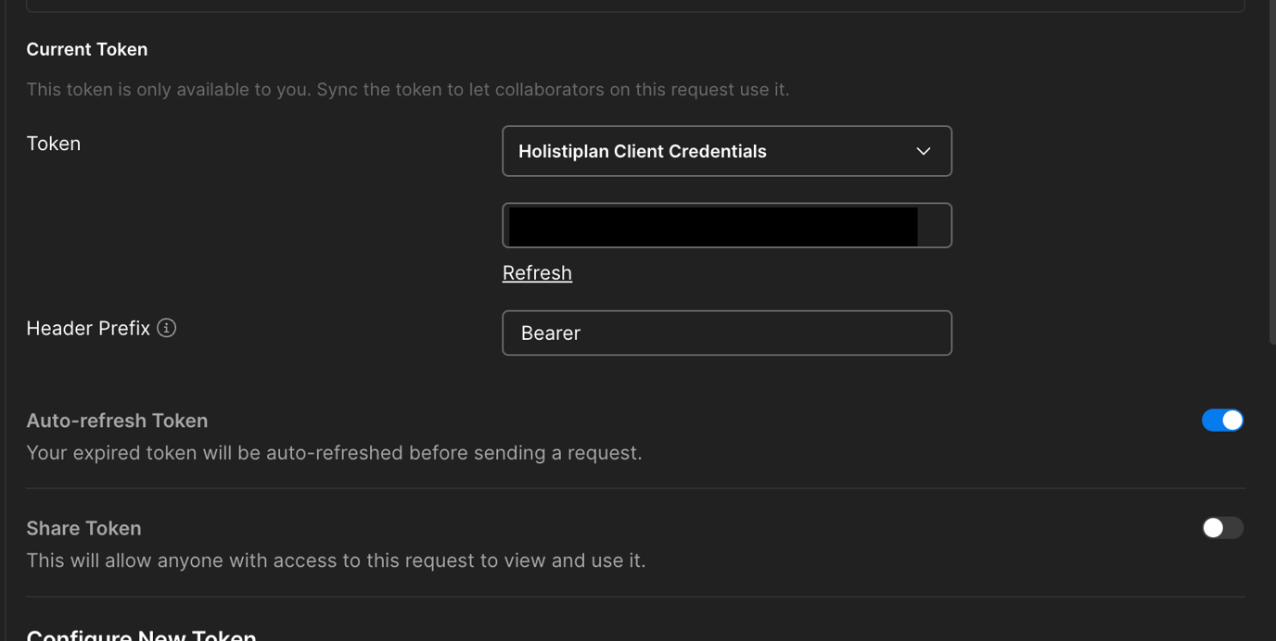Open the Token dropdown showing Holistiplan Client Credentials
The image size is (1276, 641).
pos(727,150)
